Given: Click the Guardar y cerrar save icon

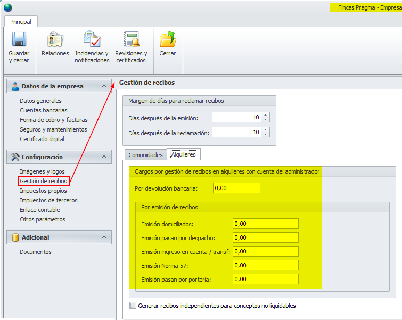Looking at the screenshot, I should tap(19, 40).
